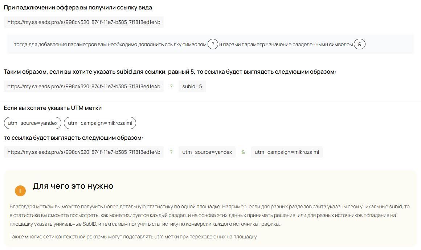This screenshot has height=250, width=421.
Task: Click the utm_source=yandex pill chip
Action: pos(32,123)
